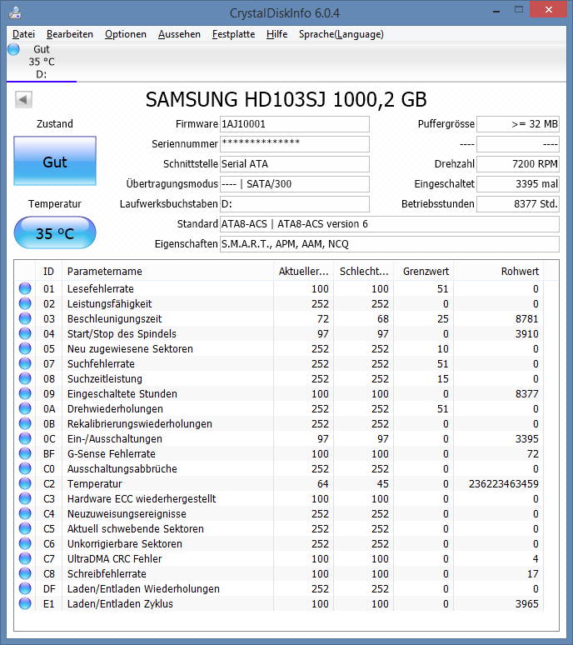Click status orb for G-Sense Fehlerrate row
The width and height of the screenshot is (573, 645).
point(25,453)
